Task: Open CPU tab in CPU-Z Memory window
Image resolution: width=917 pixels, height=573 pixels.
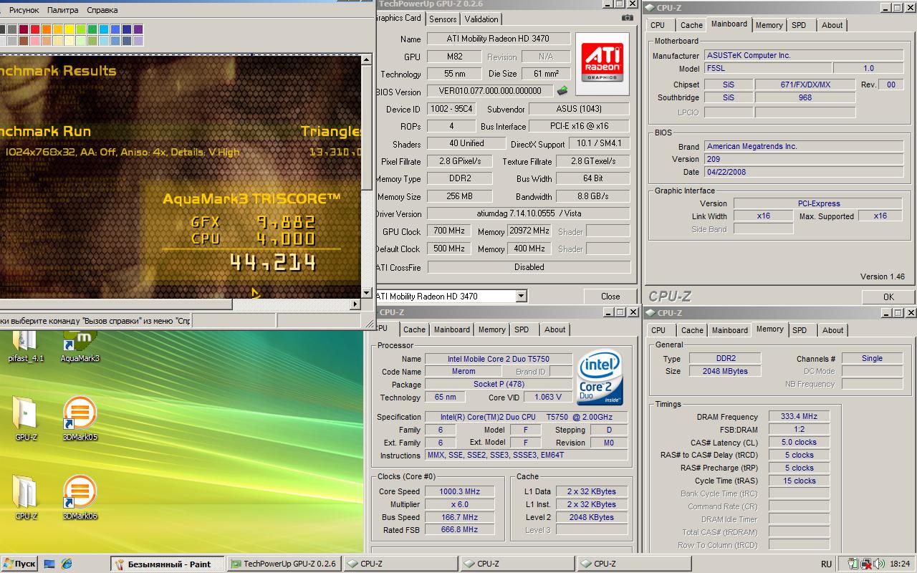Action: [658, 330]
